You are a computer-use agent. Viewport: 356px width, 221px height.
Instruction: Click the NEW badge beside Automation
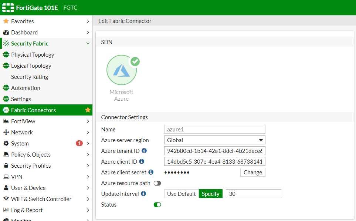click(6, 88)
